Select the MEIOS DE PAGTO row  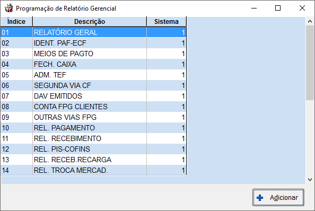tap(93, 54)
